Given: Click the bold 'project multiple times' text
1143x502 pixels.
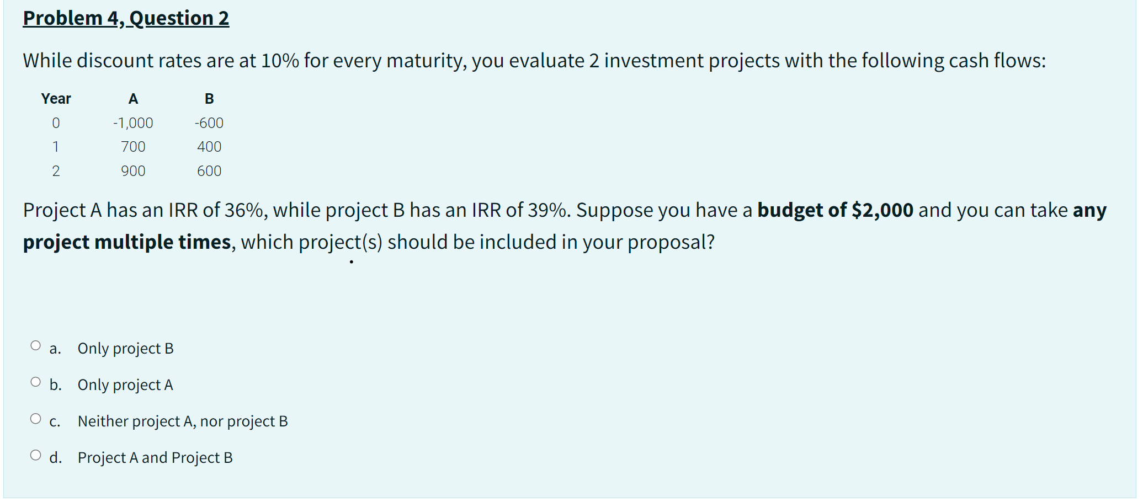Looking at the screenshot, I should point(126,242).
